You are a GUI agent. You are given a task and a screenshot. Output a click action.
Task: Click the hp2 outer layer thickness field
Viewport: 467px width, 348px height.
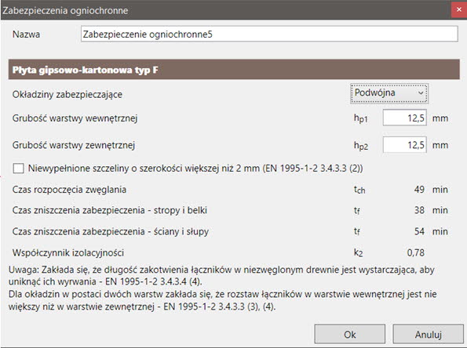(405, 145)
